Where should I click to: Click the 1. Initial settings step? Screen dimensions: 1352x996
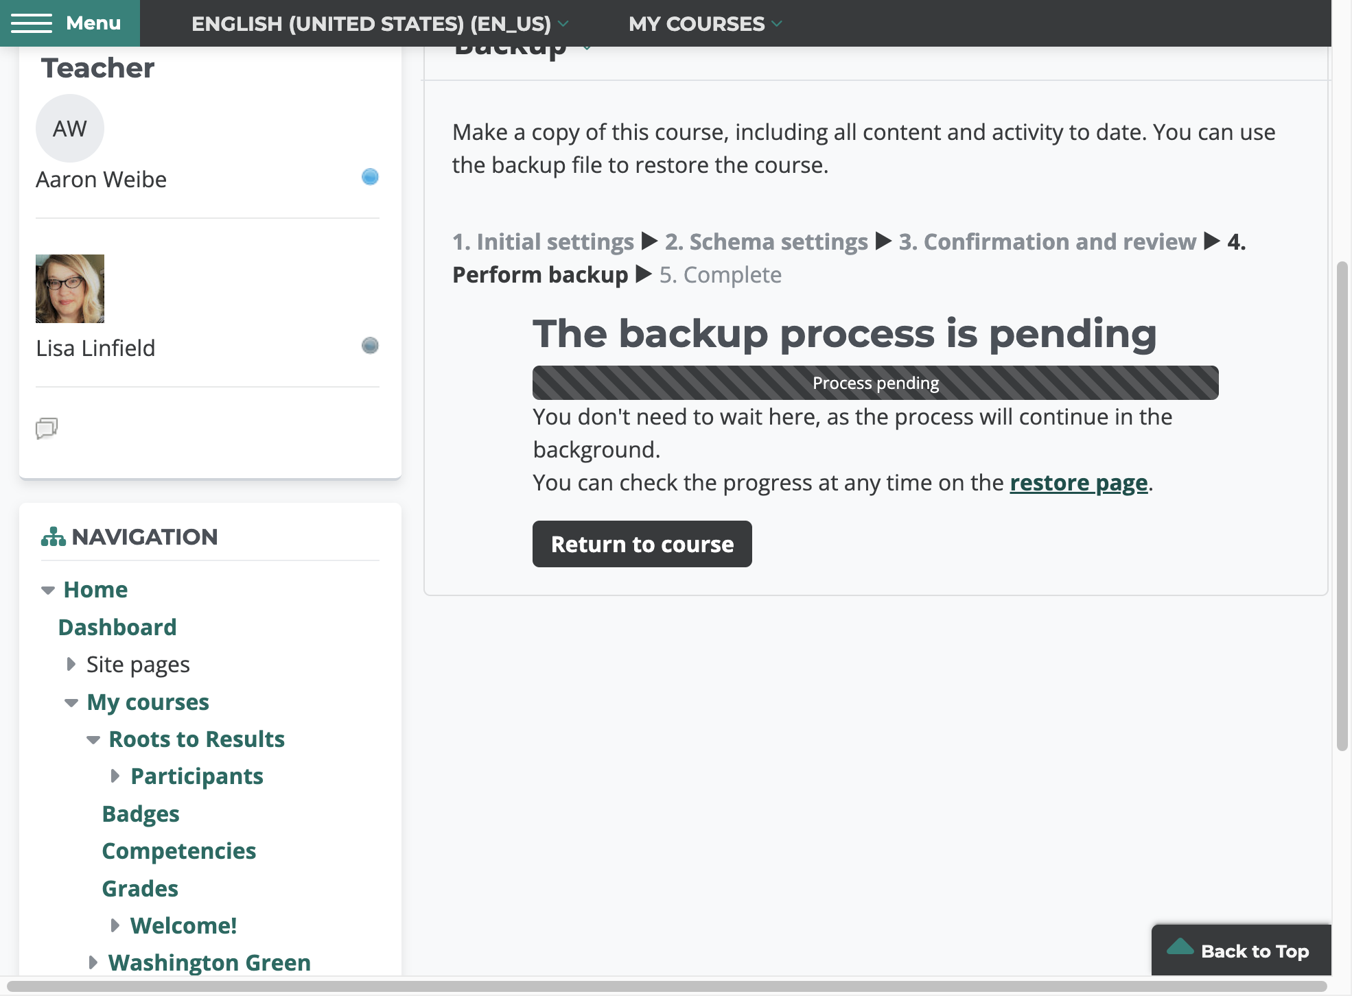(x=543, y=241)
